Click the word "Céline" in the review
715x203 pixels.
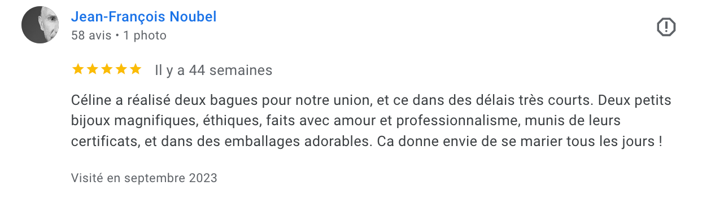(89, 101)
